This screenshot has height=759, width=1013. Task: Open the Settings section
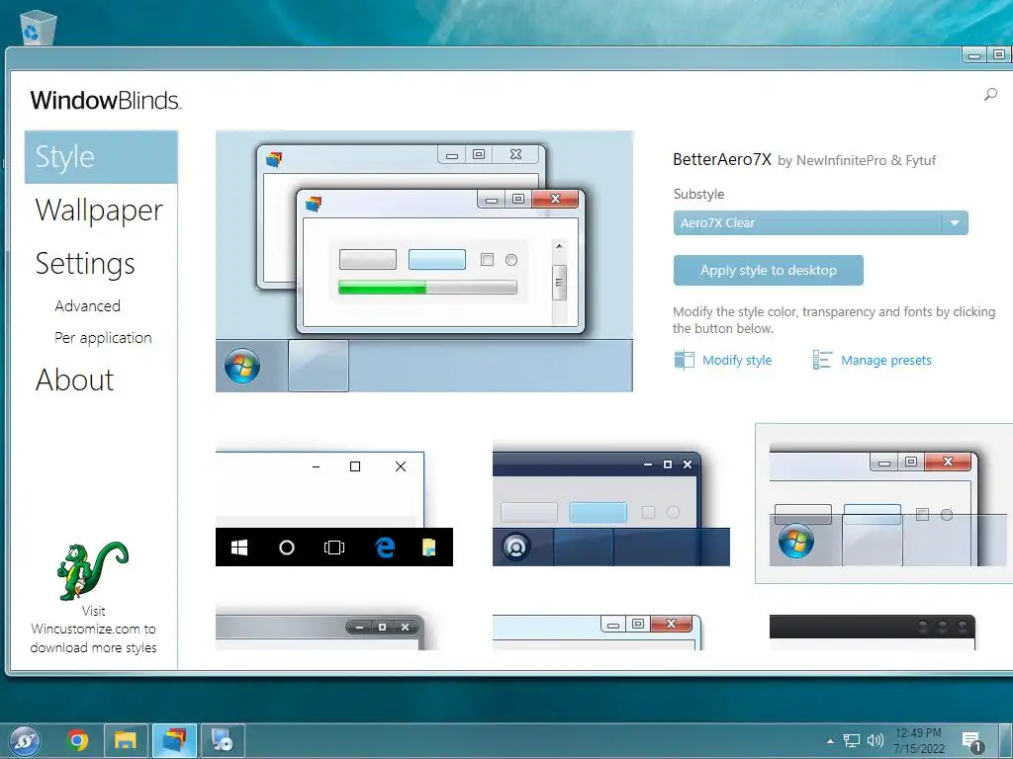click(85, 263)
